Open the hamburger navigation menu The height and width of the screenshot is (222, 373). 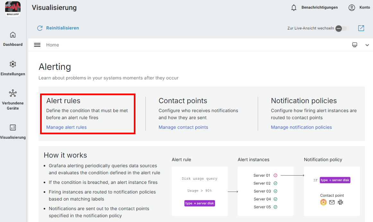coord(37,45)
